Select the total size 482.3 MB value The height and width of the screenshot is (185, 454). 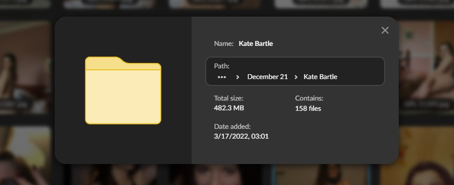click(229, 108)
